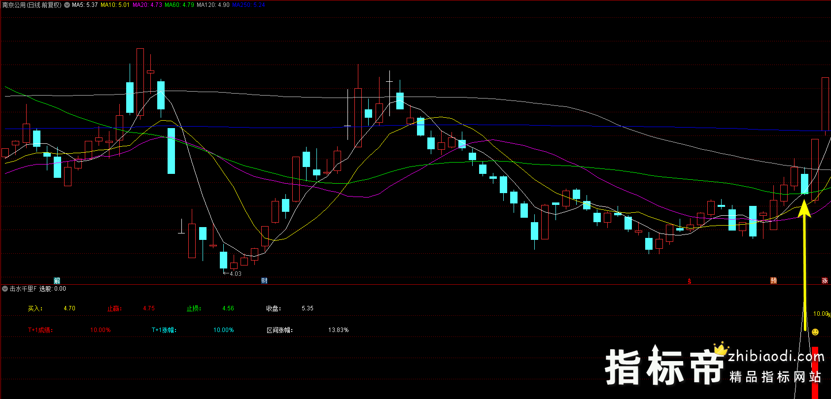Click the 财 marker on the timeline

[264, 281]
